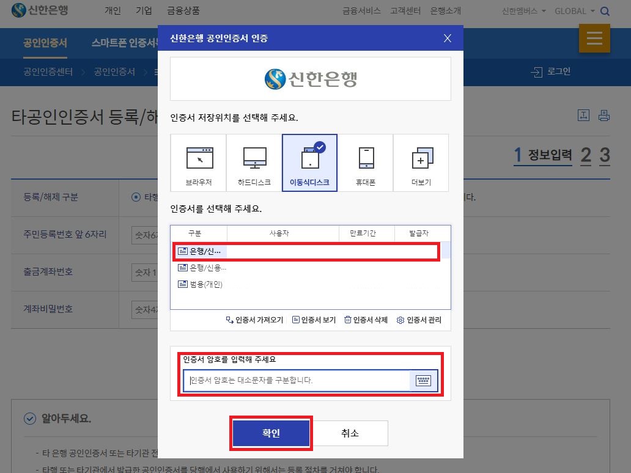Select the 휴대폰 storage location
Screen dimensions: 631x473
366,163
